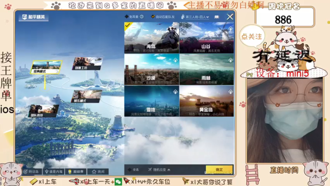Select the 雨林 map thumbnail
330x186 pixels.
point(207,69)
